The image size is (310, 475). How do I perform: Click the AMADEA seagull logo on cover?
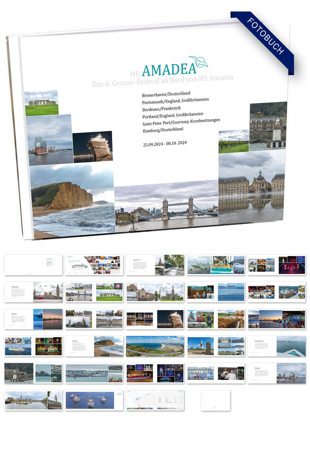click(x=198, y=62)
